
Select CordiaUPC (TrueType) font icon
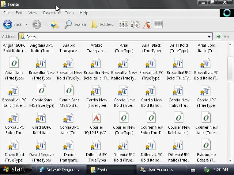coord(206,90)
